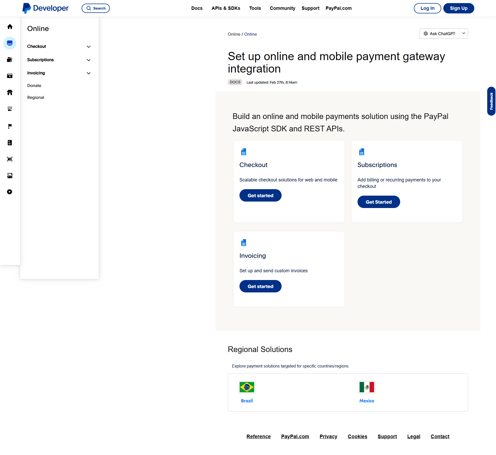Click the document report icon in the left rail
This screenshot has height=455, width=496.
pyautogui.click(x=10, y=143)
